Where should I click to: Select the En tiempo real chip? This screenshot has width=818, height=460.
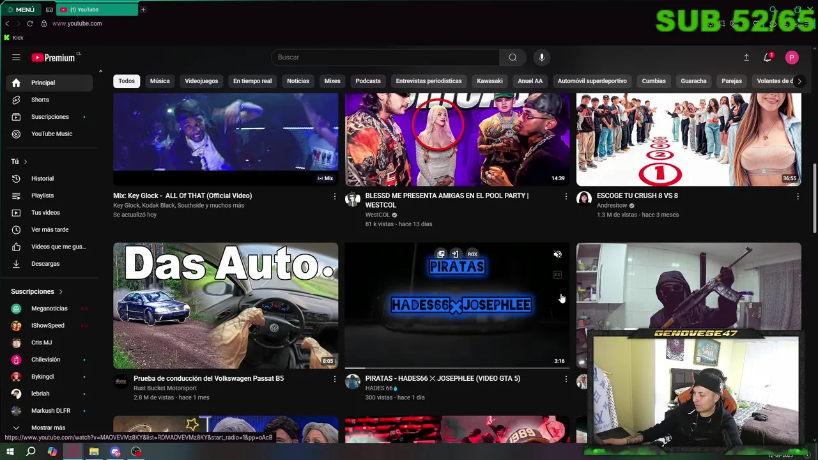[x=252, y=81]
